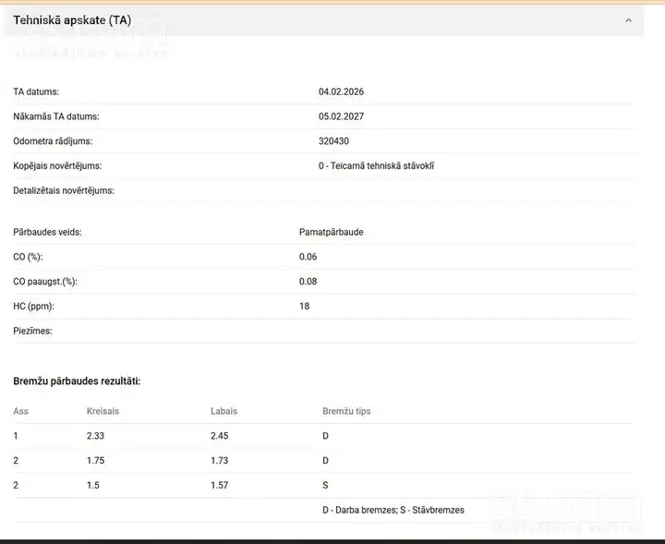Select HC value 18

pos(305,306)
